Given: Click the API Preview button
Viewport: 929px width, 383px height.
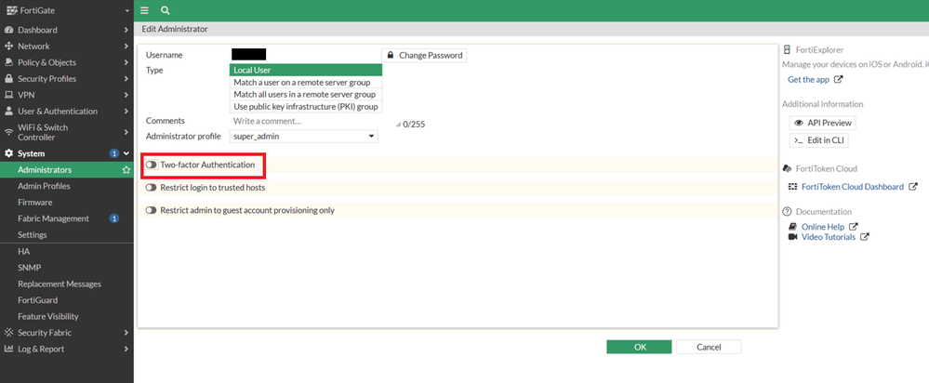Looking at the screenshot, I should coord(822,123).
